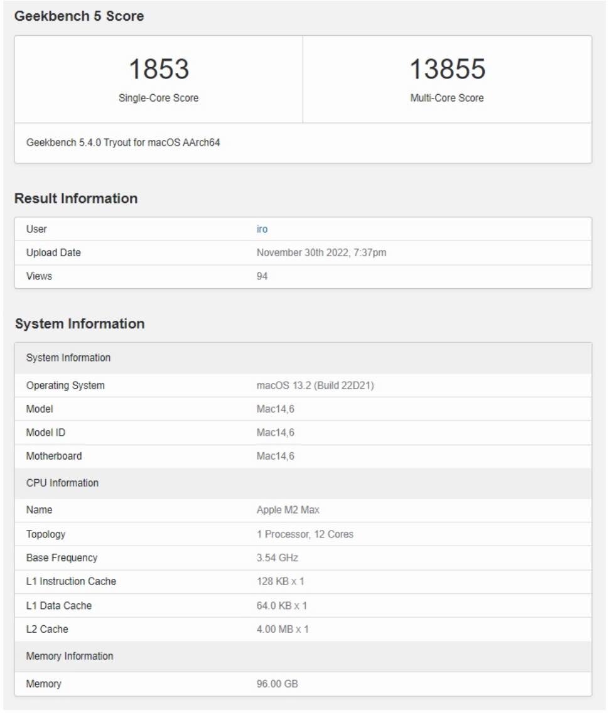The image size is (609, 717).
Task: Click the 'Model ID' row label
Action: tap(46, 433)
